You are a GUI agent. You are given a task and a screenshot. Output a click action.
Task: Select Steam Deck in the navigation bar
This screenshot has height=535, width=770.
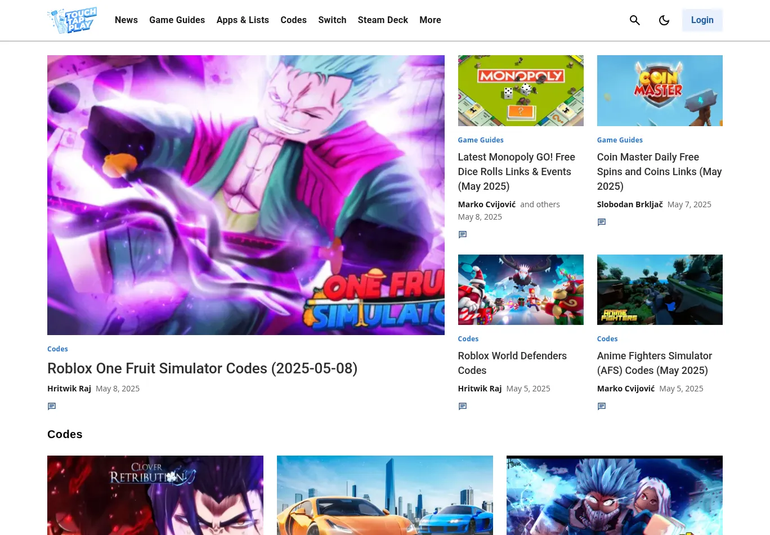click(x=383, y=20)
